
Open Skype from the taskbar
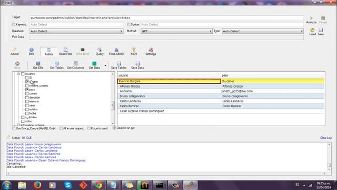tap(68, 185)
